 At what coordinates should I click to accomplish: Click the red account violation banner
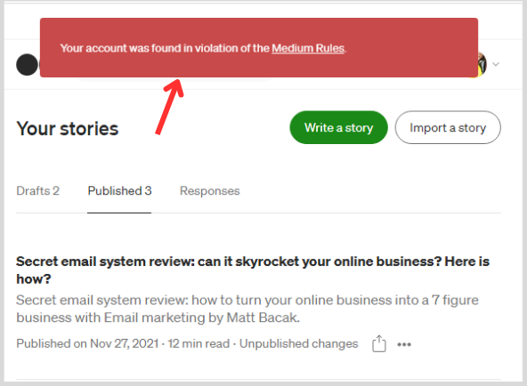pos(259,48)
